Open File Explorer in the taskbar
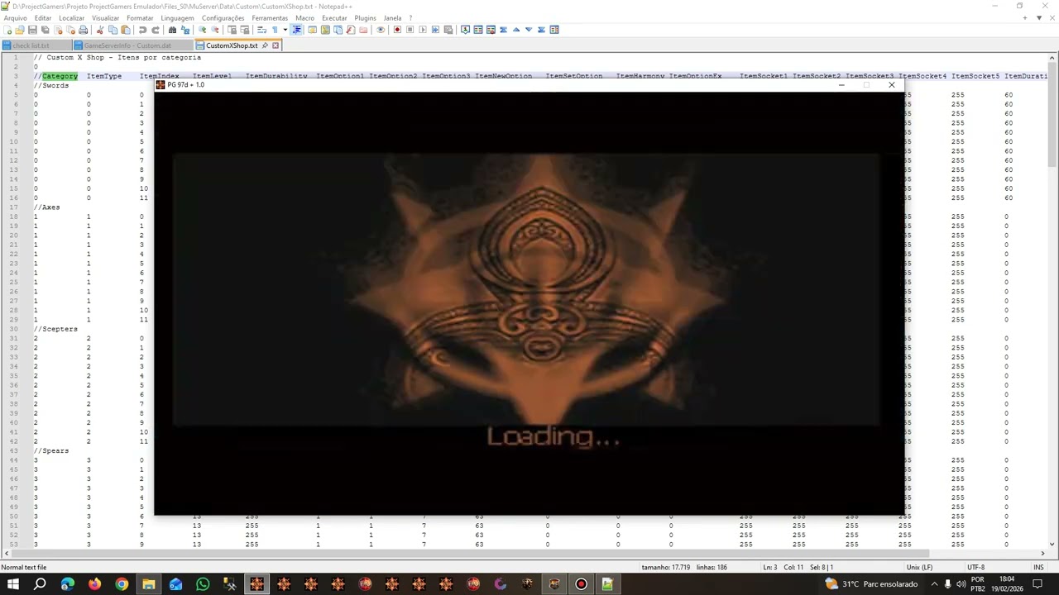 149,584
